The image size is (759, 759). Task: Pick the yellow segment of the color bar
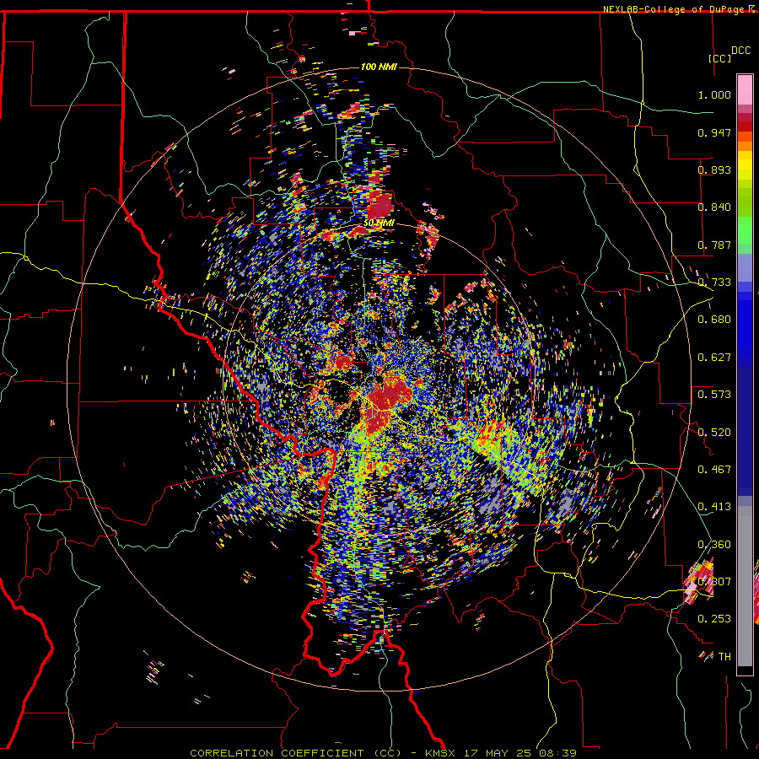point(745,165)
